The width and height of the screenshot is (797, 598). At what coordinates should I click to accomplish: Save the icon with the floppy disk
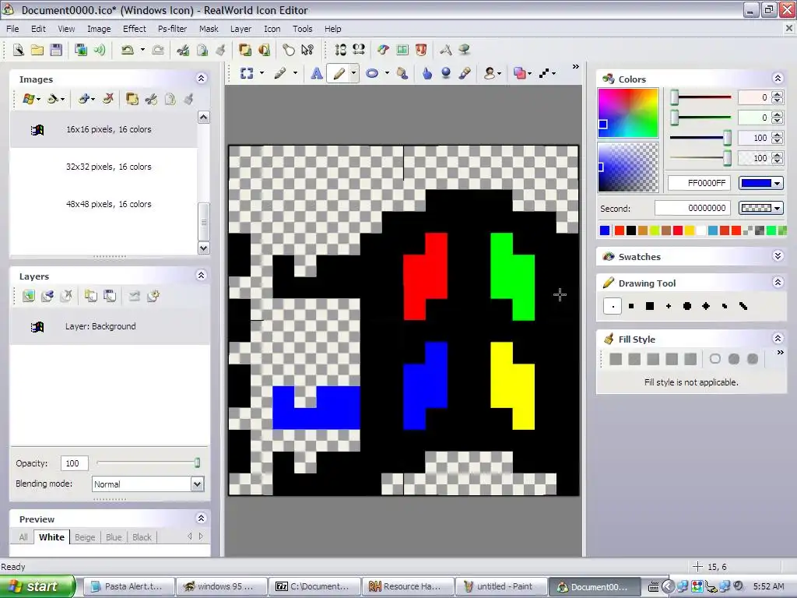pos(56,50)
